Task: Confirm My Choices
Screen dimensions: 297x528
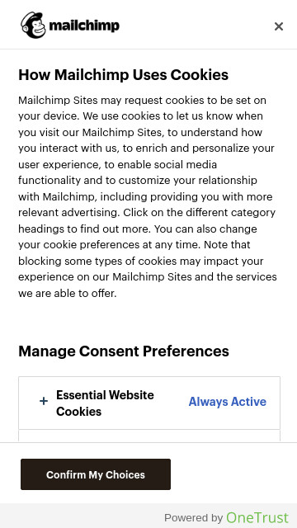Action: coord(96,474)
